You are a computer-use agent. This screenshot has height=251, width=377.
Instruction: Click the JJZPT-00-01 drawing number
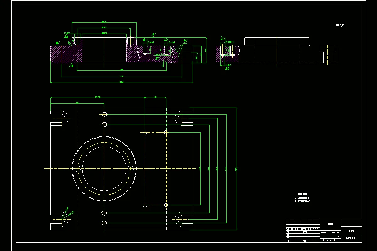pyautogui.click(x=351, y=238)
